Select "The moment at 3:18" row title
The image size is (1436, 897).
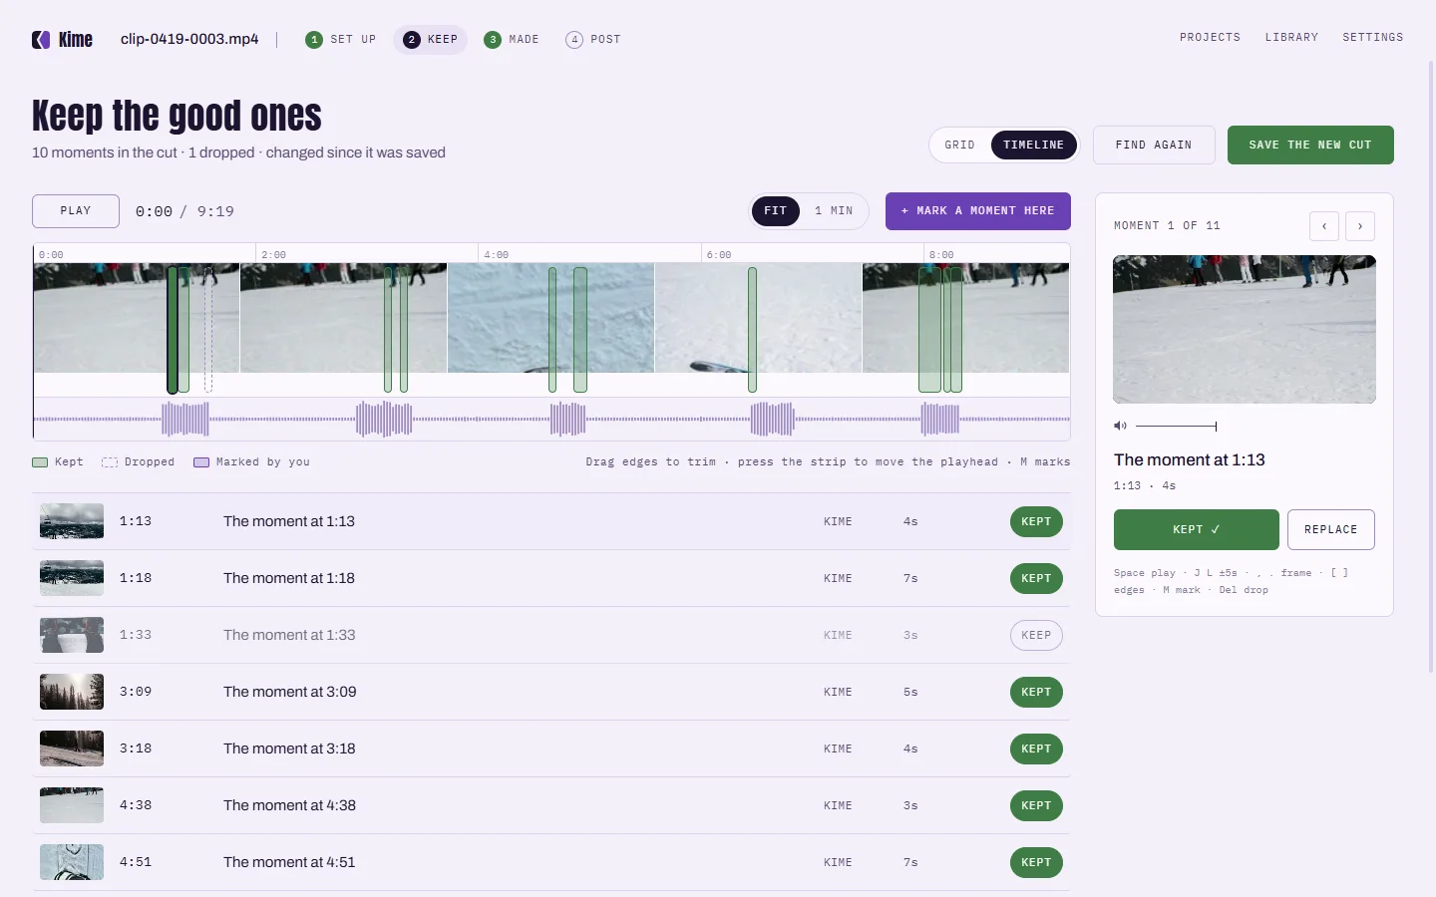pyautogui.click(x=289, y=749)
